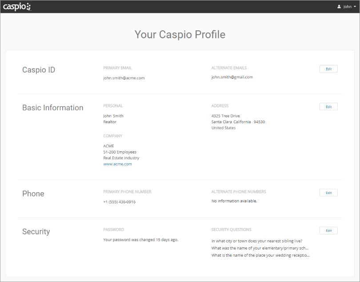Open Edit for the Security section
Image resolution: width=360 pixels, height=282 pixels.
pos(328,230)
